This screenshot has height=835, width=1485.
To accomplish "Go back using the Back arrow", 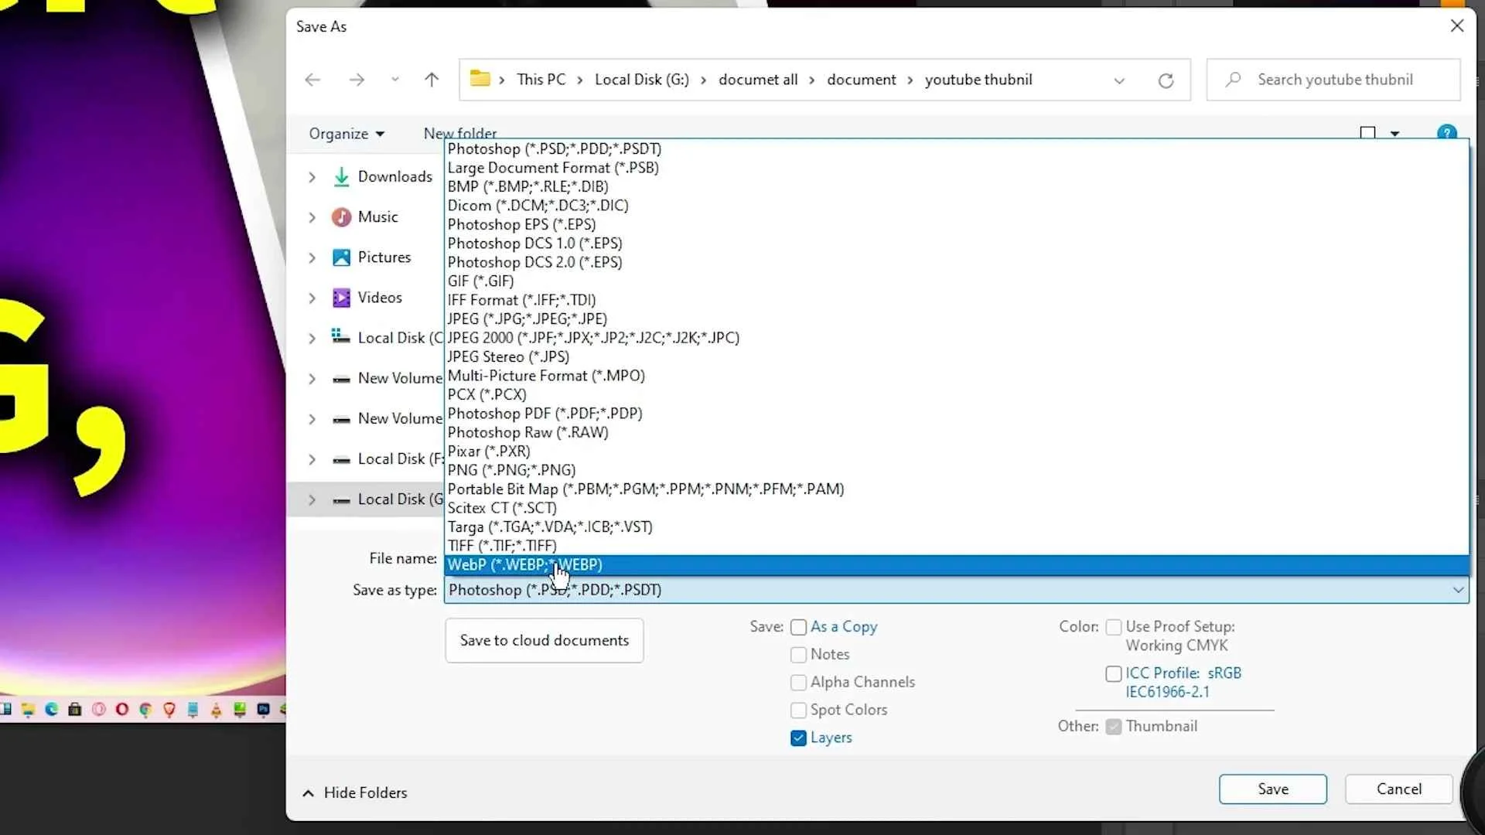I will (312, 80).
